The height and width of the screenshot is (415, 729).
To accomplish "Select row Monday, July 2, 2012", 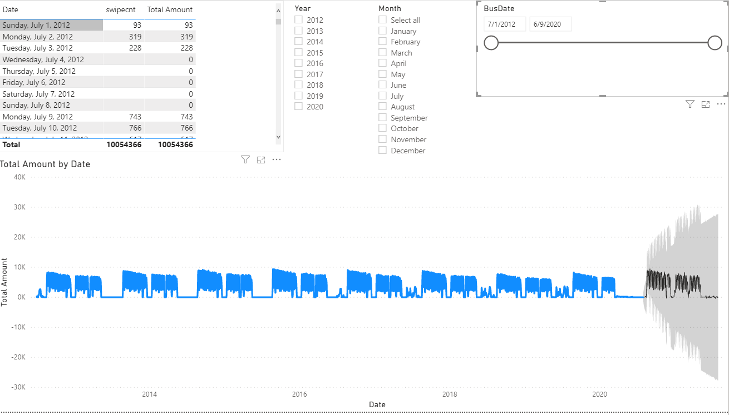I will point(98,37).
